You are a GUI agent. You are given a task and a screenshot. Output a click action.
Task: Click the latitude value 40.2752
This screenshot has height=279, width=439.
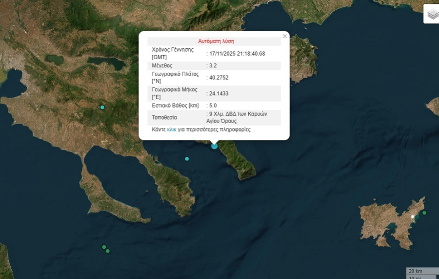pos(219,77)
